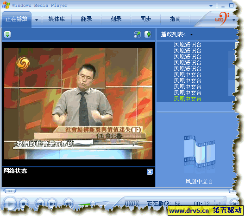Hide the playlist pane with the green-arrow icon
Image resolution: width=245 pixels, height=217 pixels.
pos(148,34)
